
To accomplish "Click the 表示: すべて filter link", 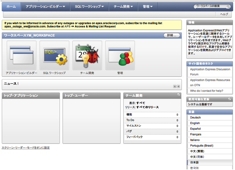I will click(137, 103).
